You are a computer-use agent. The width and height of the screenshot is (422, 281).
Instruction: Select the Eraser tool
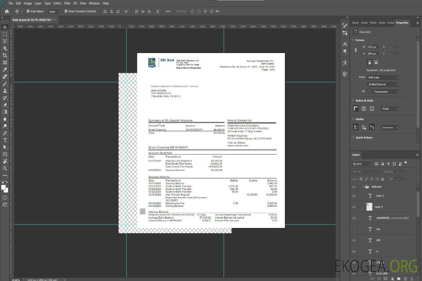5,105
